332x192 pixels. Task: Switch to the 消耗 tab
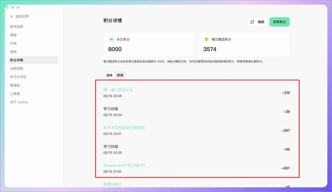(109, 75)
